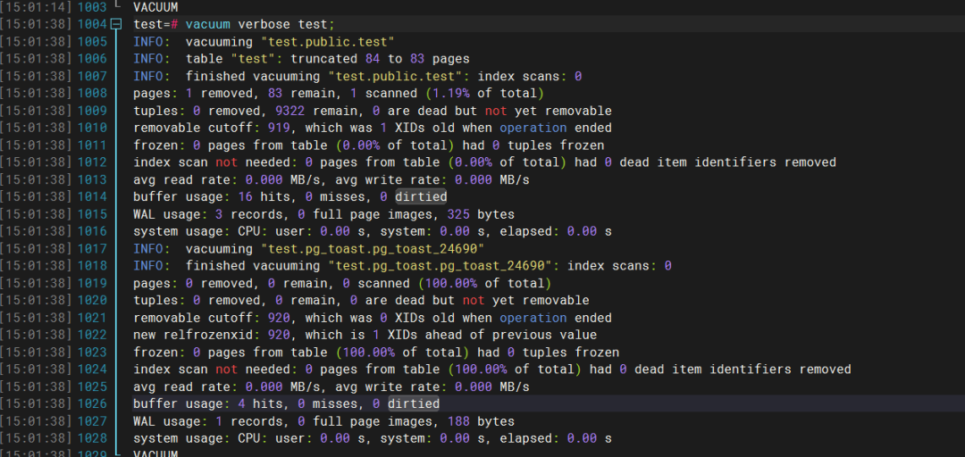Click timestamp [15:01:38] on line 1004
The height and width of the screenshot is (457, 965).
(x=37, y=25)
